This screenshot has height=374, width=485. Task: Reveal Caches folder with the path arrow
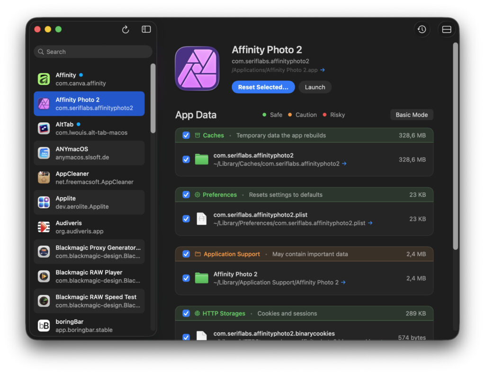[344, 164]
